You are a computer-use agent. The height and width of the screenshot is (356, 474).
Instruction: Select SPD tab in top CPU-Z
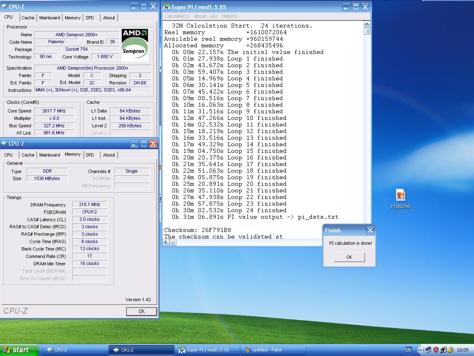(90, 18)
